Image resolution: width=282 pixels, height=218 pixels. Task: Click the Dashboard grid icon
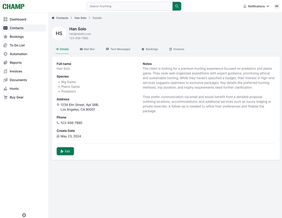(x=5, y=19)
